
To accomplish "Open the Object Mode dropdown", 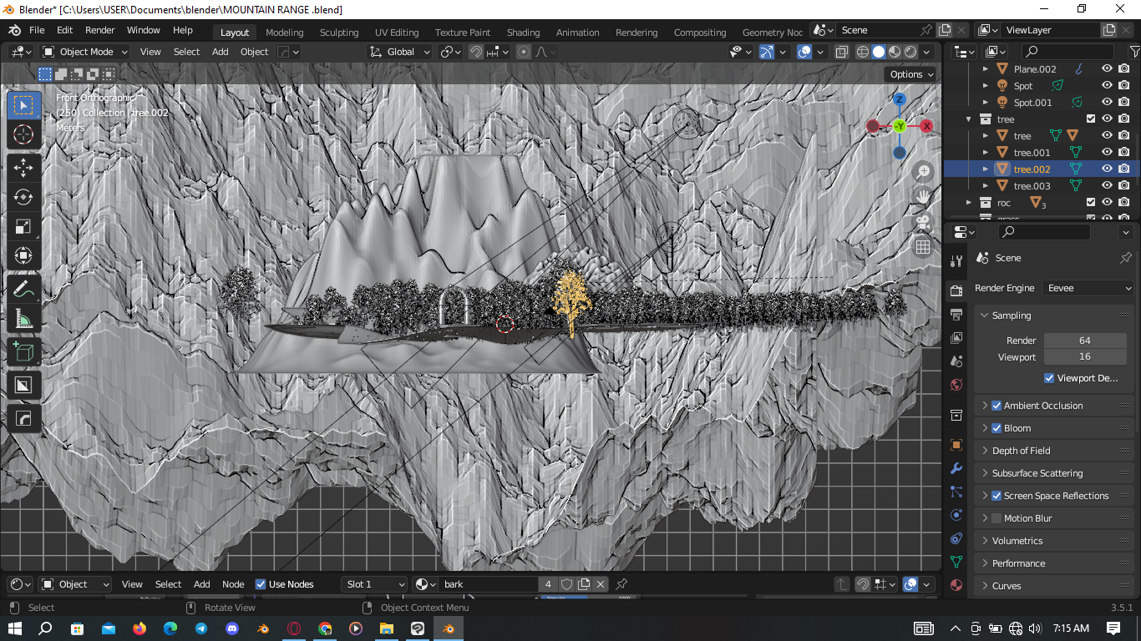I will pyautogui.click(x=85, y=52).
